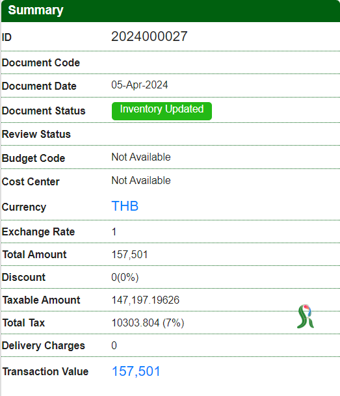The width and height of the screenshot is (340, 396).
Task: Click the Total Tax value 10303.804 (7%)
Action: (x=148, y=323)
